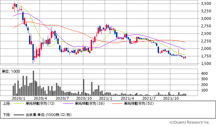Click the 3,250 price axis label
Viewport: 216px width, 127px height.
click(x=206, y=11)
